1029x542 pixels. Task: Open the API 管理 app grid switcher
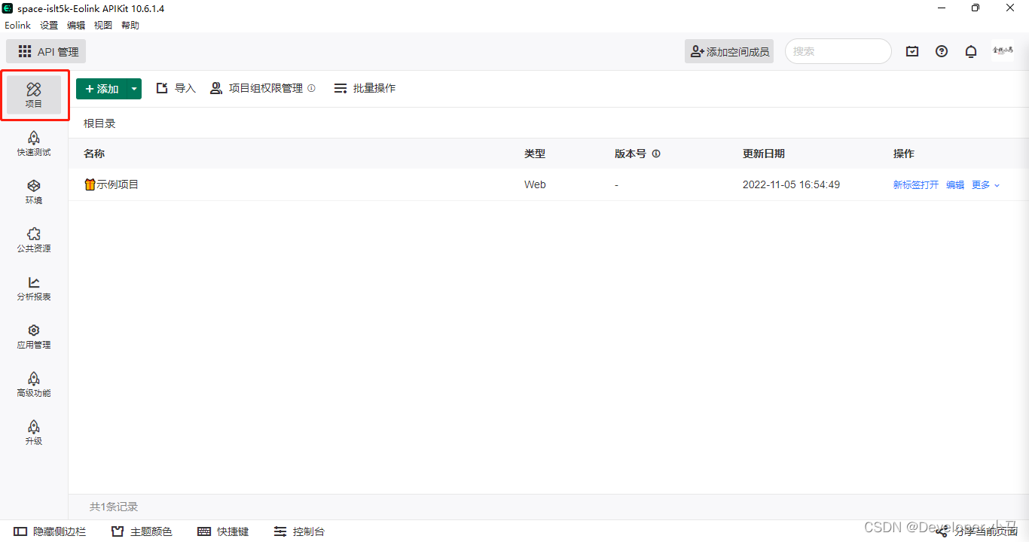[x=46, y=51]
